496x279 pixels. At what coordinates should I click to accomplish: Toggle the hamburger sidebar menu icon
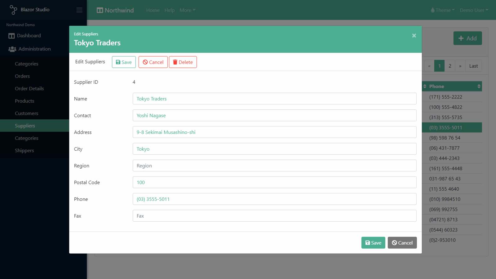click(79, 10)
